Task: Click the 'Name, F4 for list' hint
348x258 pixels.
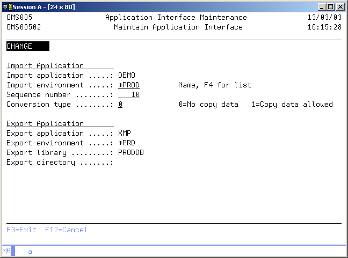Action: click(x=215, y=85)
